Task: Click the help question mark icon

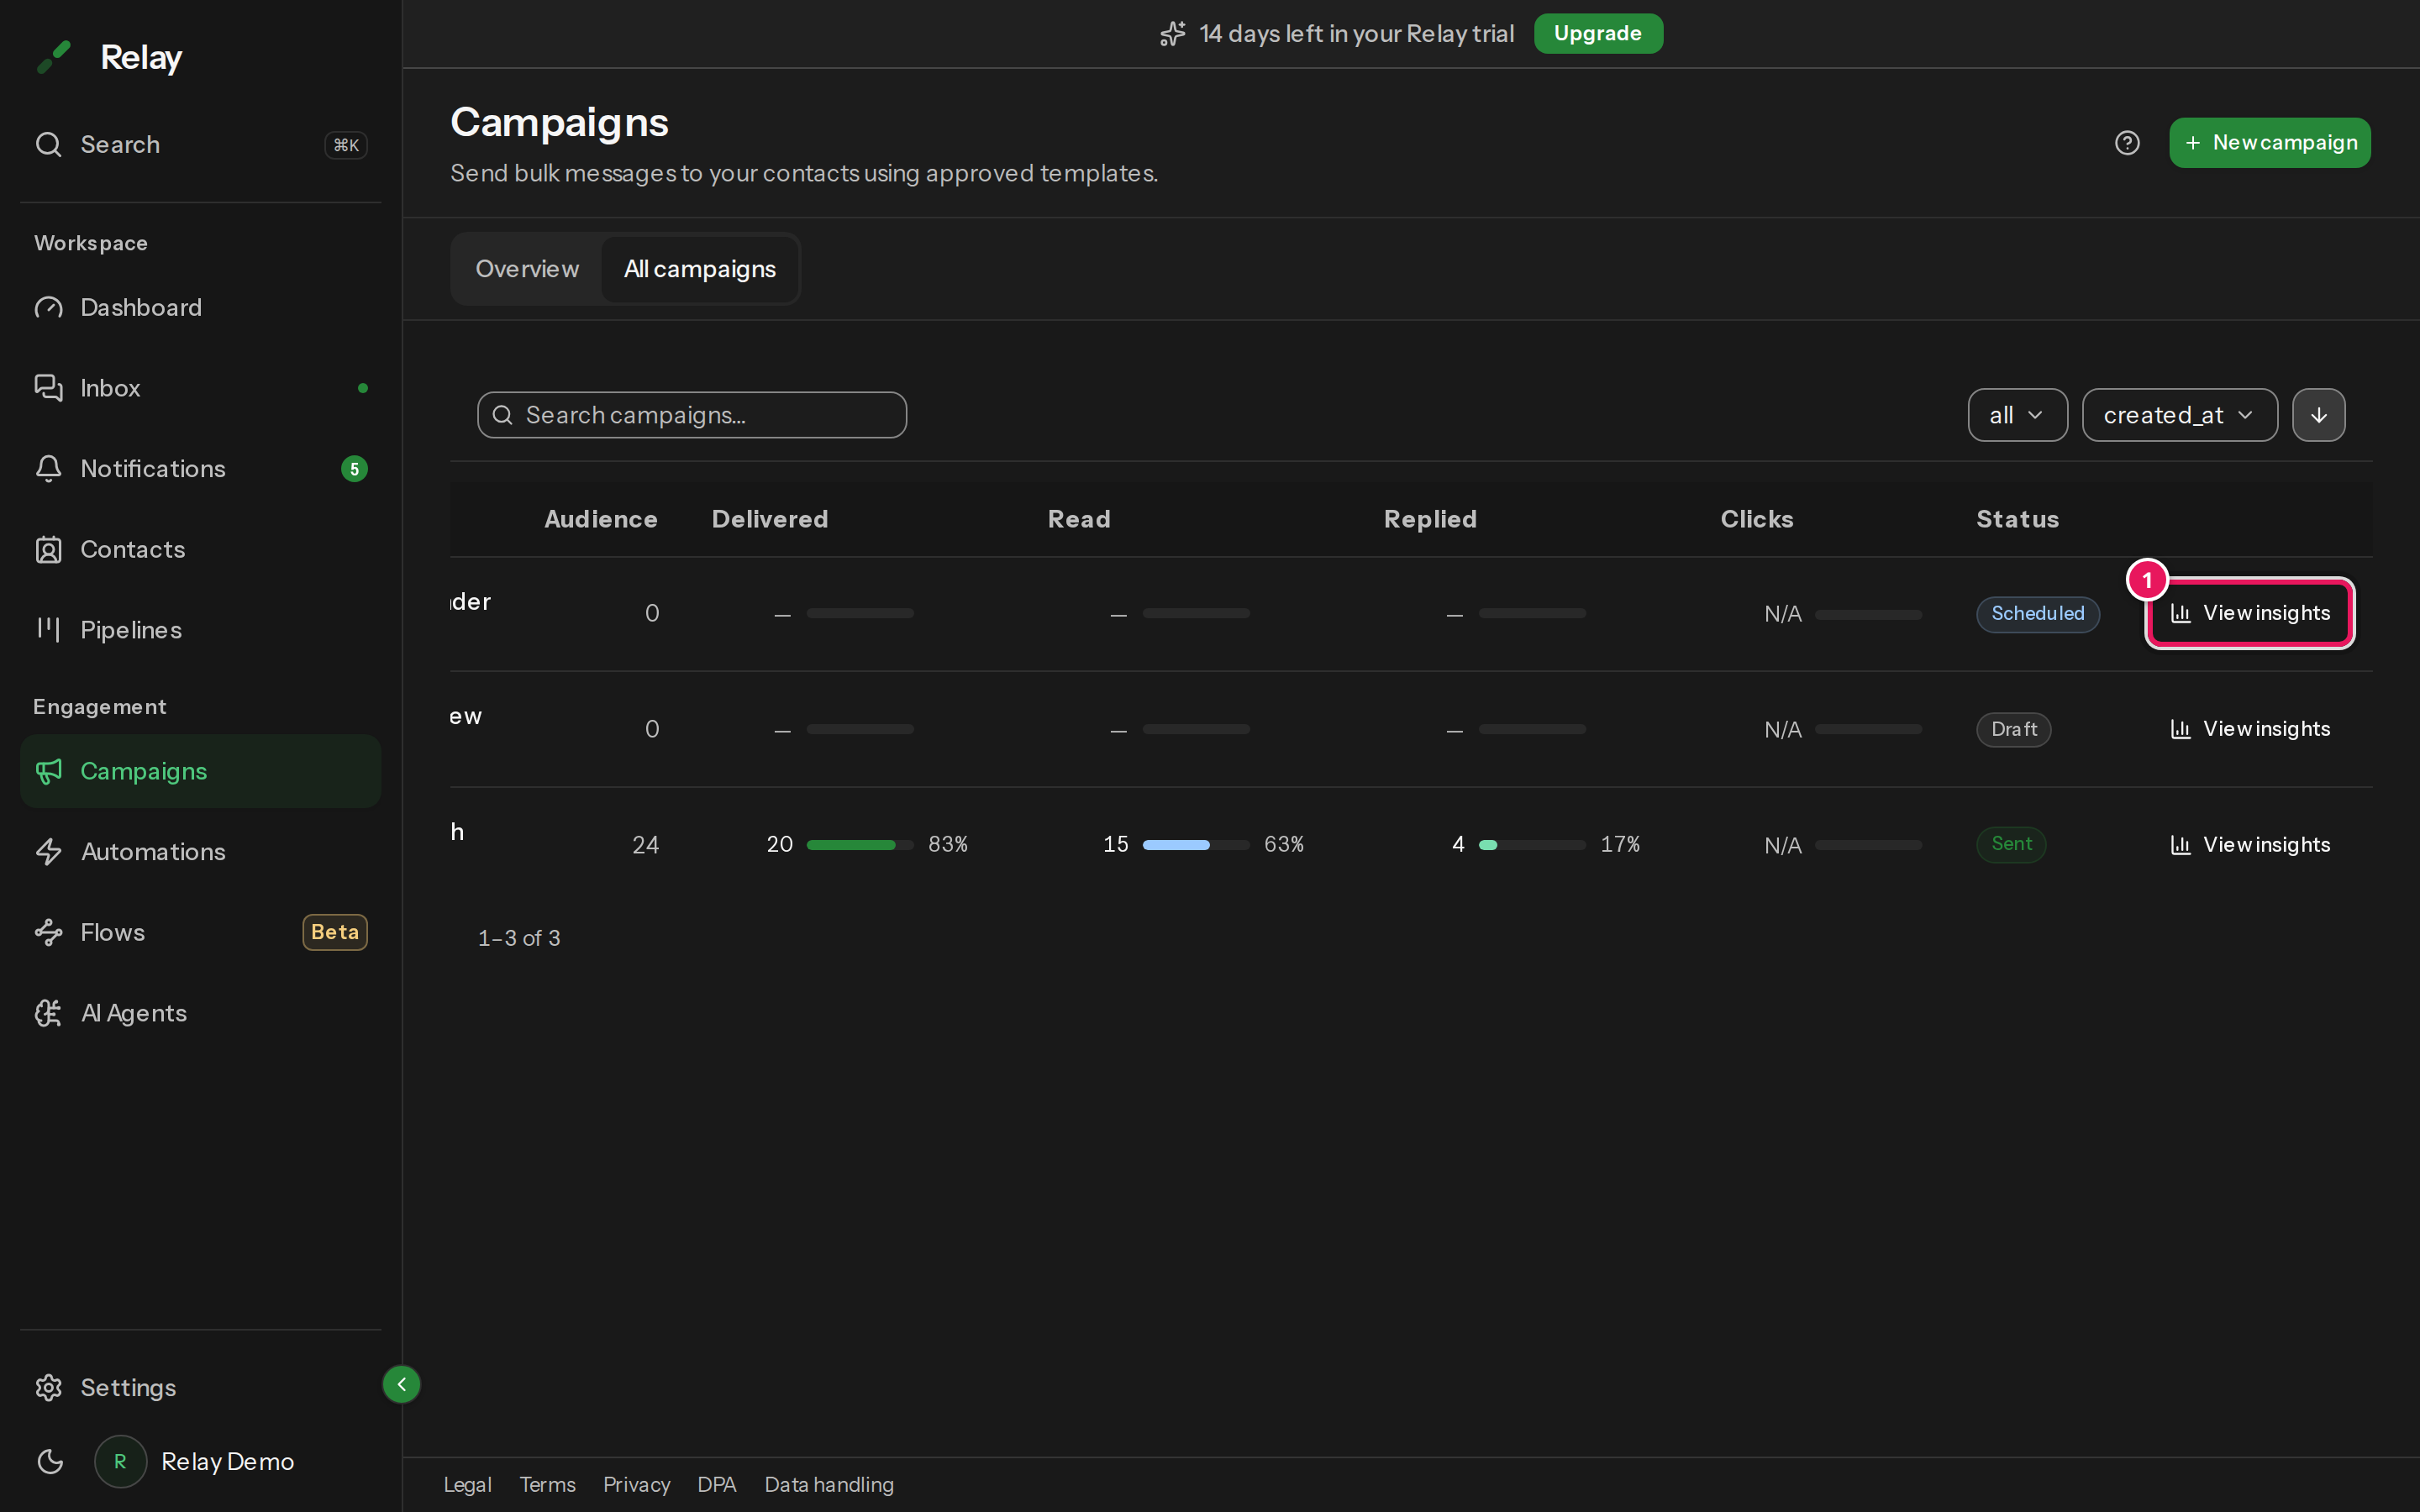Action: click(x=2127, y=143)
